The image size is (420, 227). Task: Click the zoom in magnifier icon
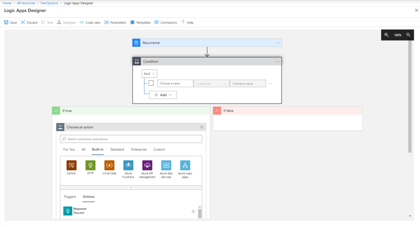(x=386, y=35)
